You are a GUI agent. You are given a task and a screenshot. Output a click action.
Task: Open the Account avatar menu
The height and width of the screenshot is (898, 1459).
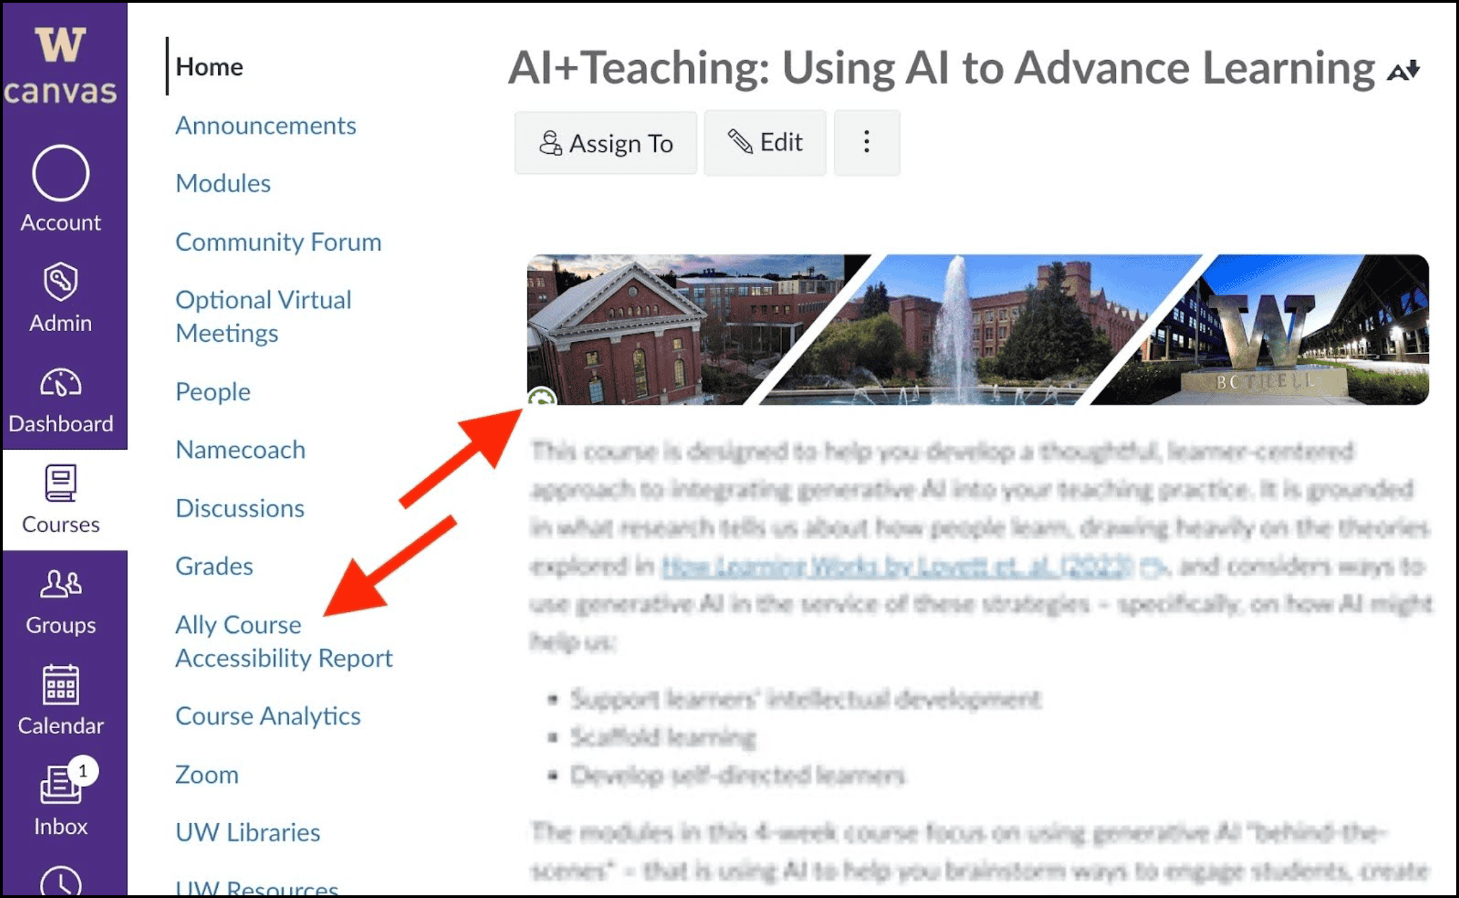[x=61, y=174]
